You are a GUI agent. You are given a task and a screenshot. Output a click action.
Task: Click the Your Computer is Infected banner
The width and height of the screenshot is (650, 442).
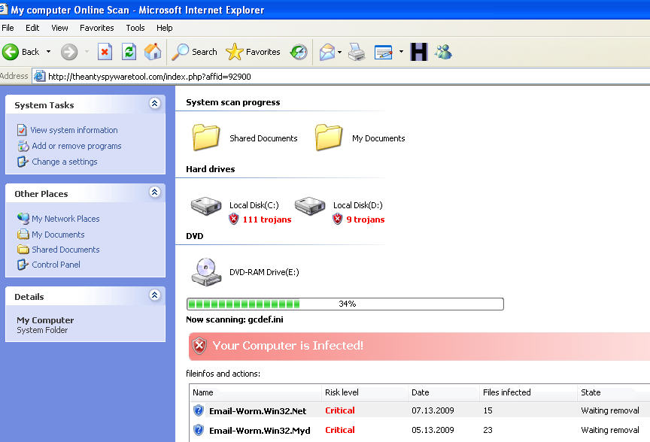(x=419, y=346)
